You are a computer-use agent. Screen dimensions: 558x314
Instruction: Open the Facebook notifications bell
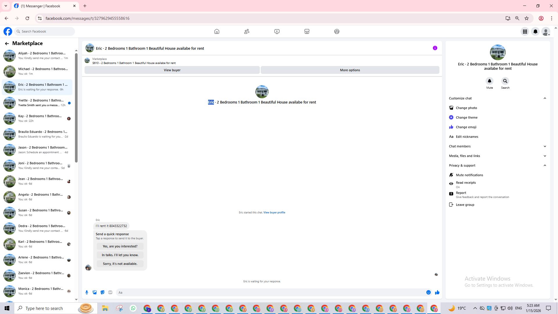535,31
